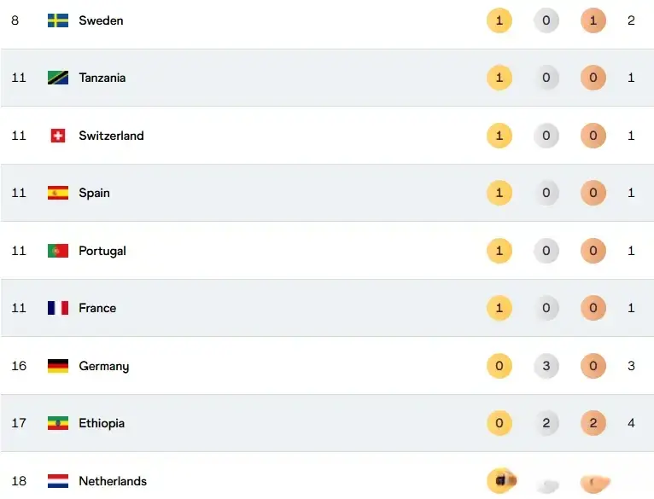
Task: Click Germany's silver medal count badge
Action: [x=546, y=366]
